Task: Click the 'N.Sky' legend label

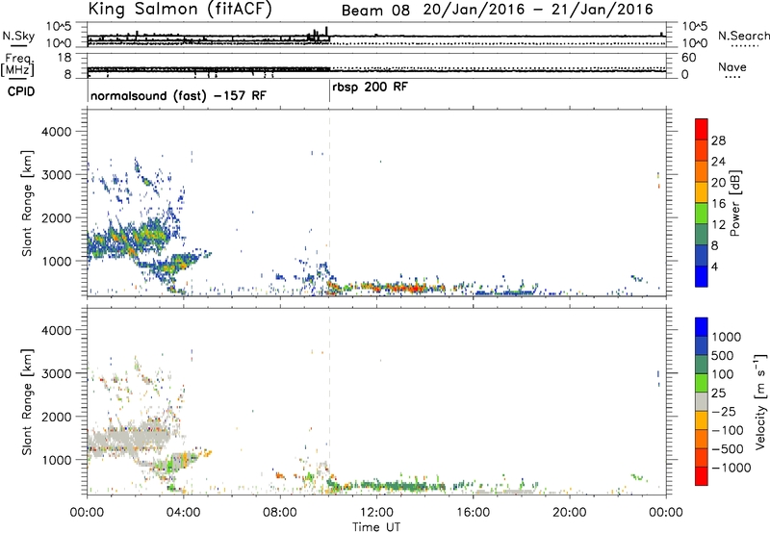Action: tap(18, 36)
